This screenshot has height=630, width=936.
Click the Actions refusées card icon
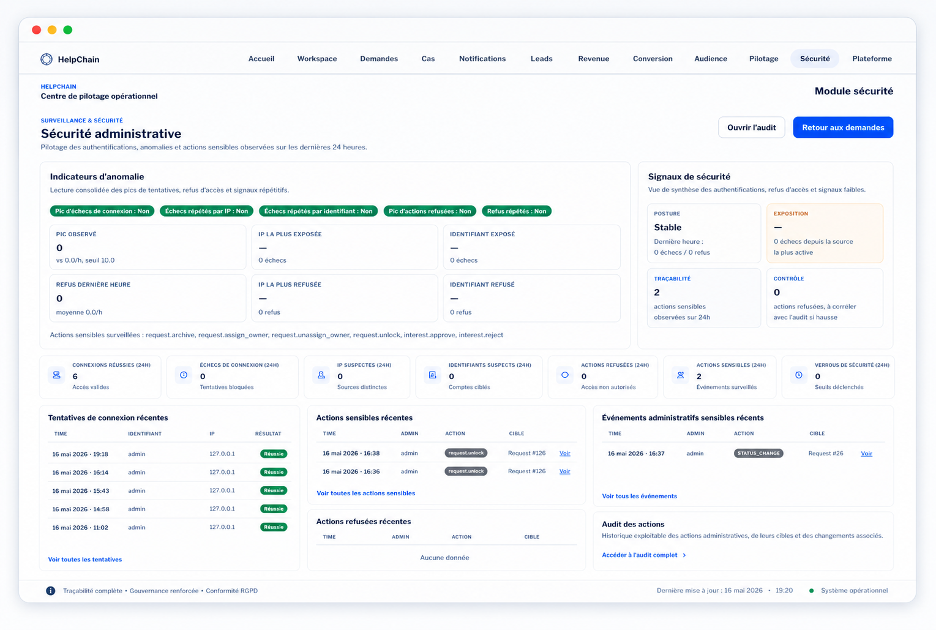point(565,375)
